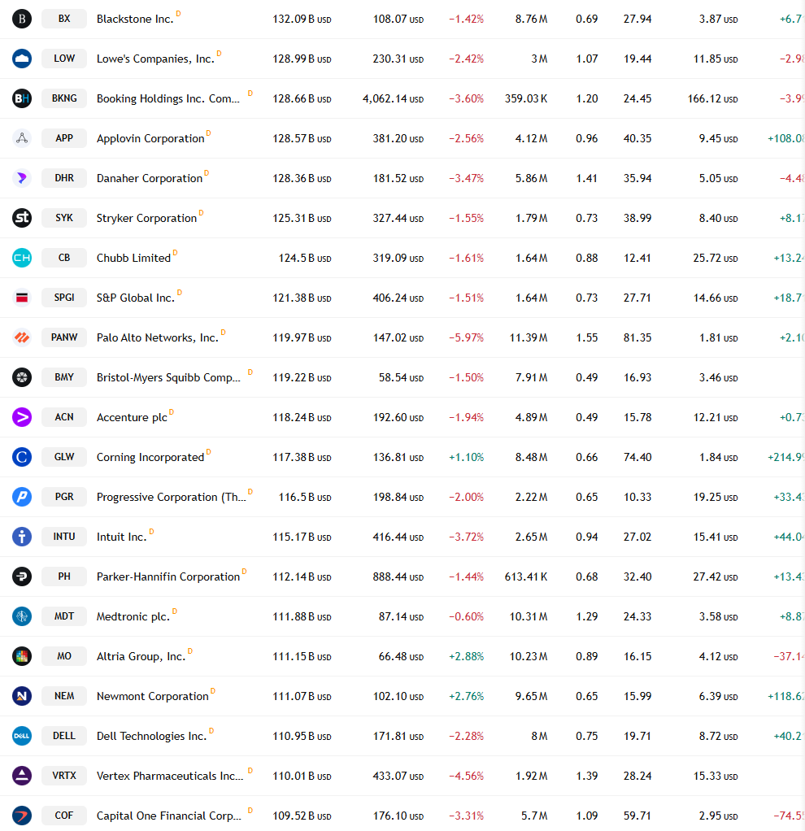The width and height of the screenshot is (805, 831).
Task: Open the Stryker Corporation company link
Action: [147, 219]
